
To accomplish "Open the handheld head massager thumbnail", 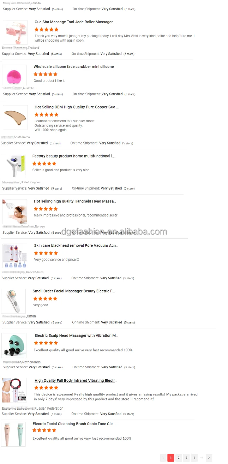I will pos(14,212).
